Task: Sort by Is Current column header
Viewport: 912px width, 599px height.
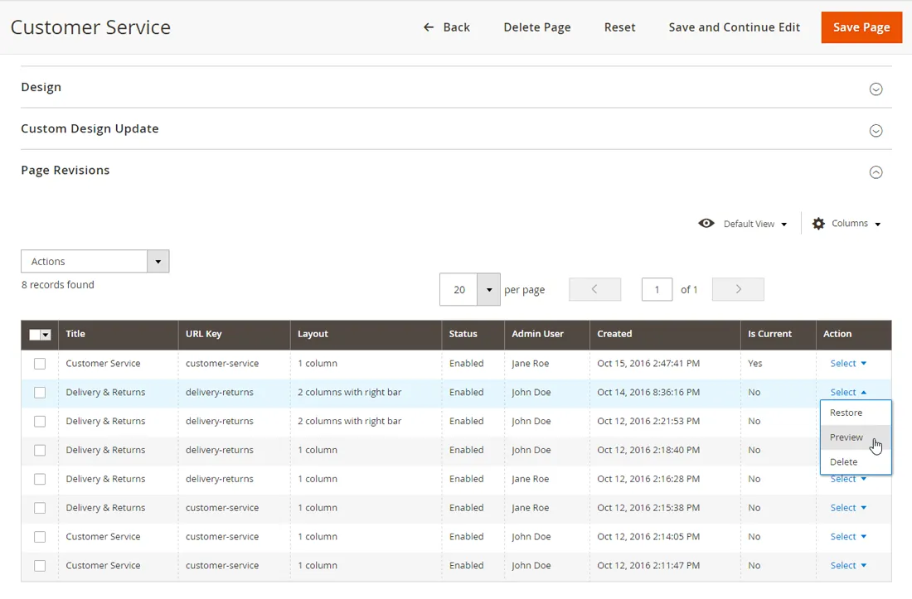Action: pyautogui.click(x=779, y=334)
